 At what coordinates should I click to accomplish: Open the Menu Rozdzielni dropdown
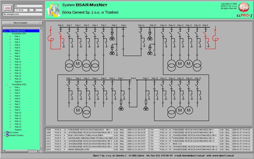tap(22, 23)
